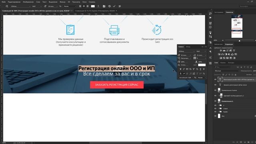
Task: Add Brightness/Contrast adjustment layer
Action: (220, 51)
